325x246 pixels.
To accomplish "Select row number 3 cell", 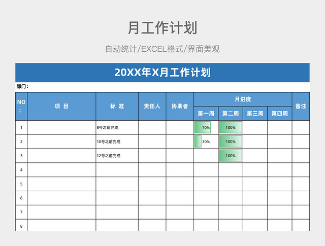I will pos(21,156).
